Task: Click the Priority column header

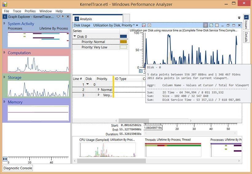Action: (x=104, y=79)
